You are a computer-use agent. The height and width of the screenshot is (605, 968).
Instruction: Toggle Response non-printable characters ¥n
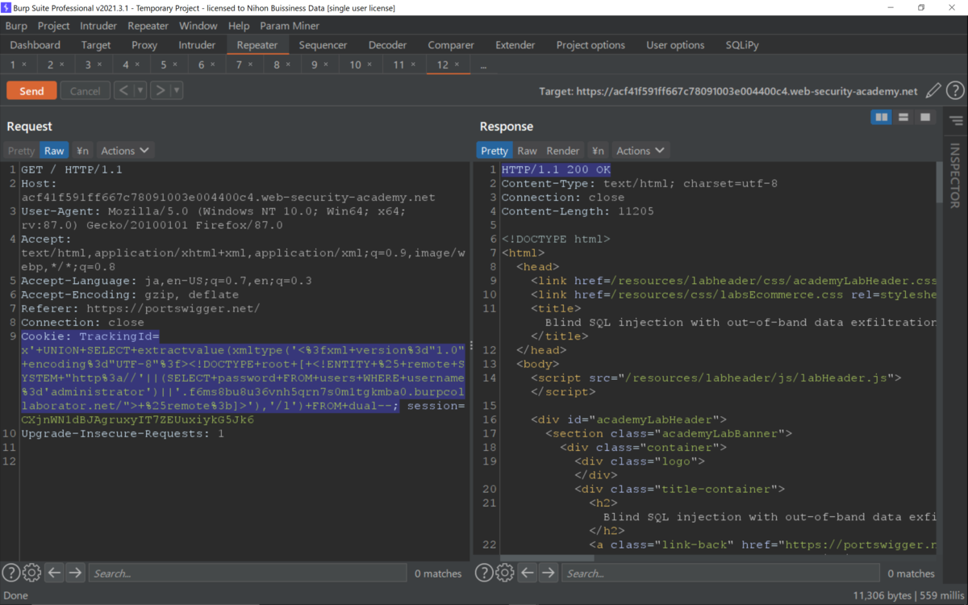[598, 151]
